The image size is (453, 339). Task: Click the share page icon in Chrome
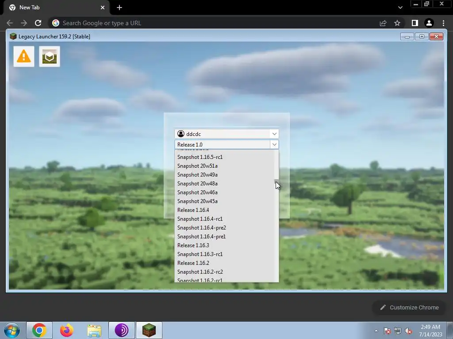tap(383, 23)
